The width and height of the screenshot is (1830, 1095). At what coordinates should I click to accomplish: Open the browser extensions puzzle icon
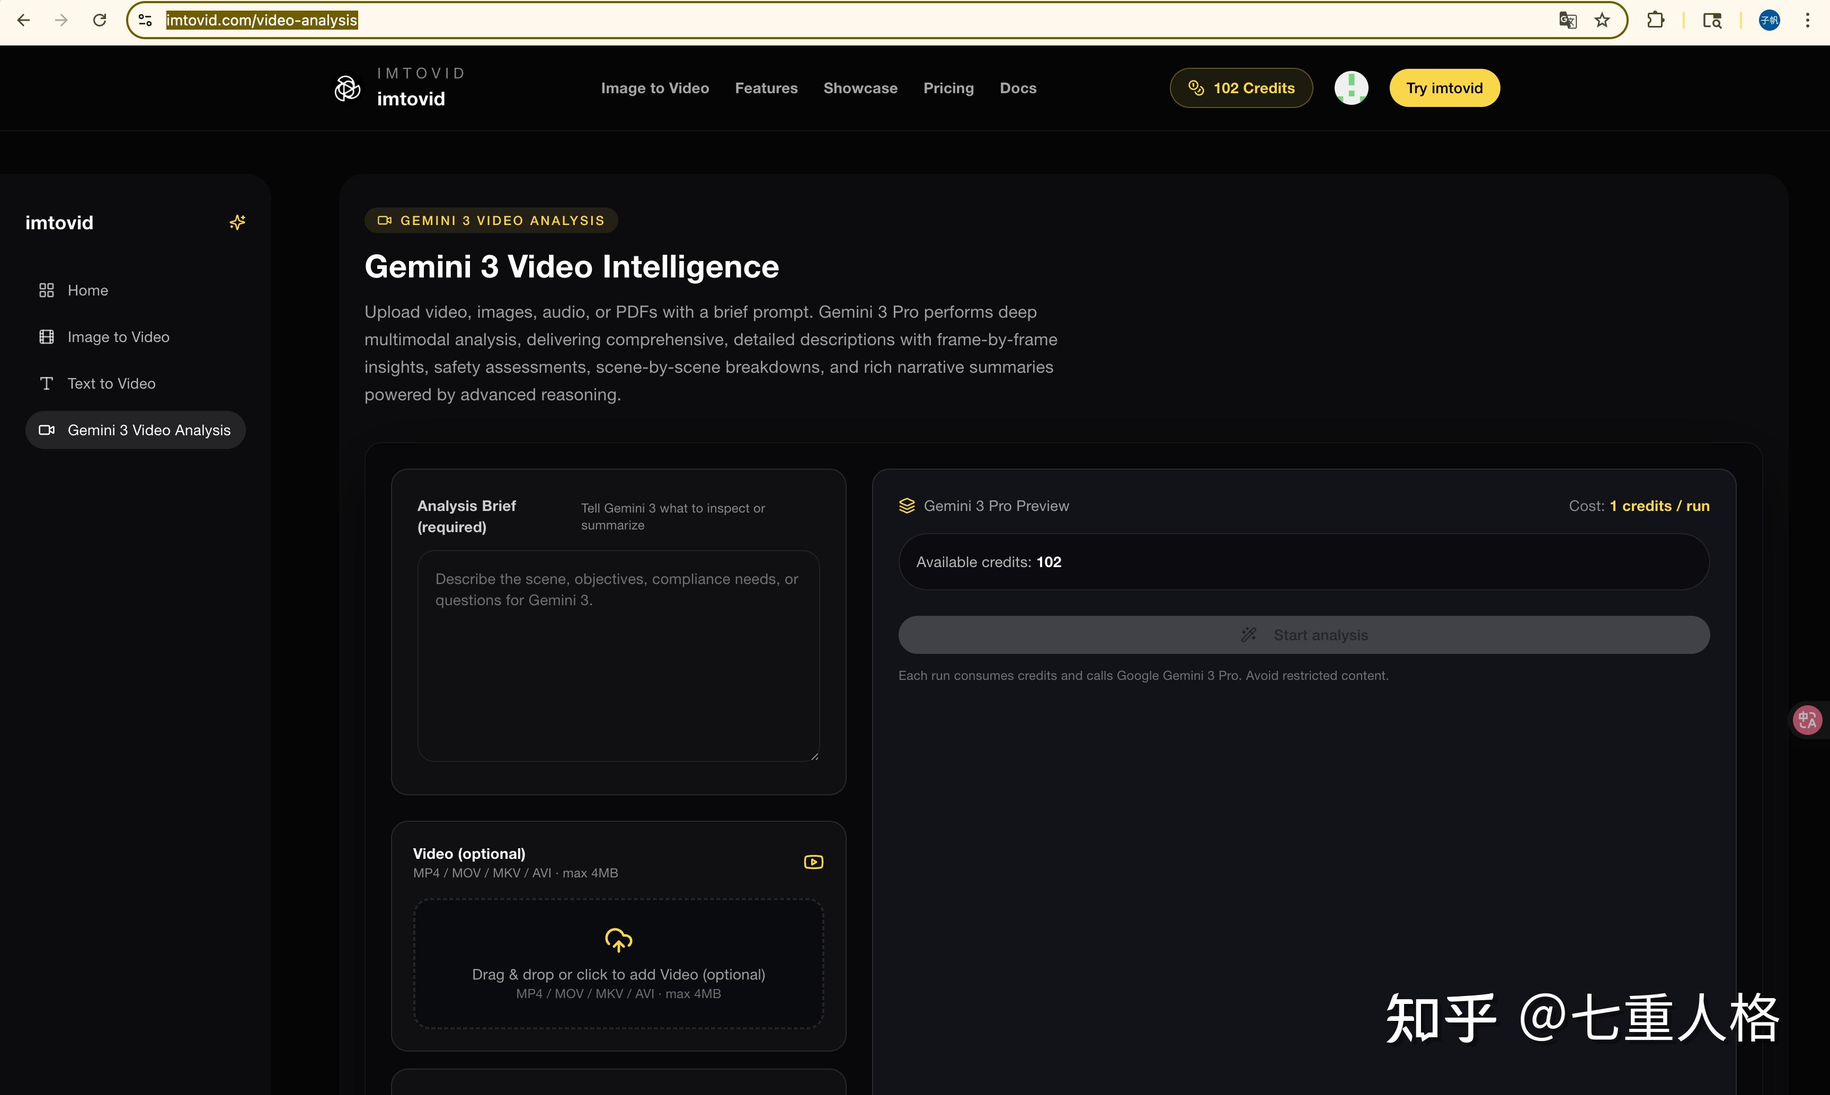[x=1655, y=20]
